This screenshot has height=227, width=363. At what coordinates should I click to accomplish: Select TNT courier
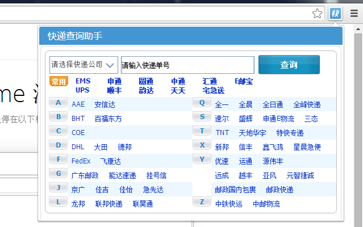click(x=222, y=133)
